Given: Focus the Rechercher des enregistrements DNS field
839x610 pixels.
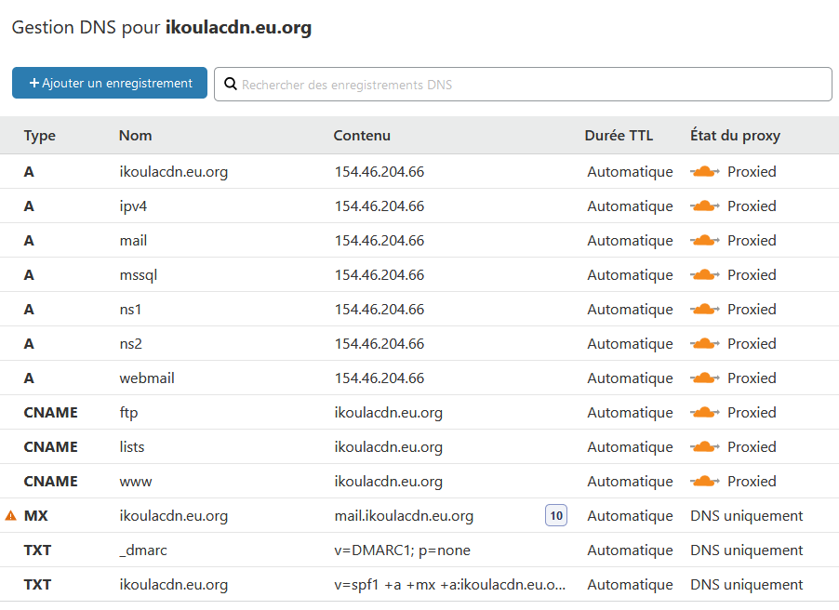Looking at the screenshot, I should point(523,84).
